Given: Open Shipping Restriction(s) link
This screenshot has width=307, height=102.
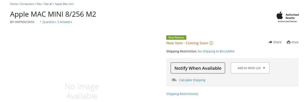Looking at the screenshot, I should [182, 94].
